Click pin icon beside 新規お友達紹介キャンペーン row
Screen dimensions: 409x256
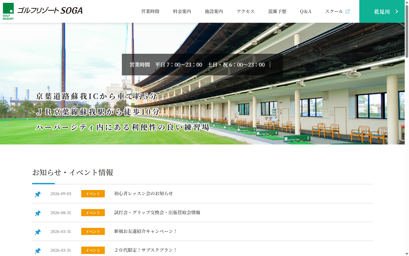point(38,232)
